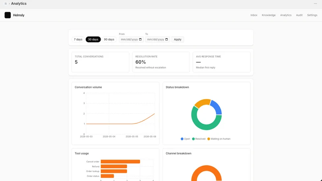Go to the Inbox page
Viewport: 322px width, 181px height.
254,15
